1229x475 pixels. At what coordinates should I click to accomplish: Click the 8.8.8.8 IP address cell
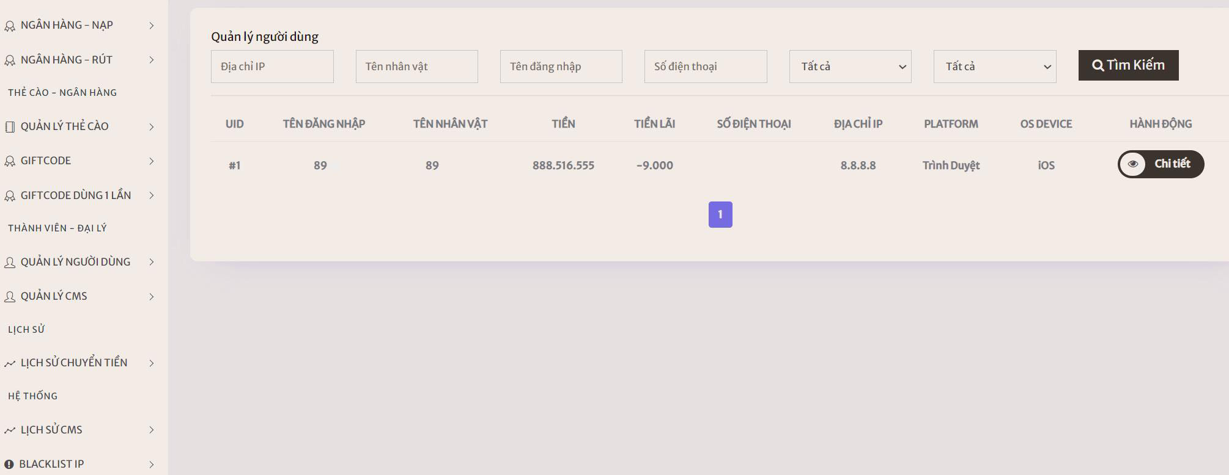(858, 165)
